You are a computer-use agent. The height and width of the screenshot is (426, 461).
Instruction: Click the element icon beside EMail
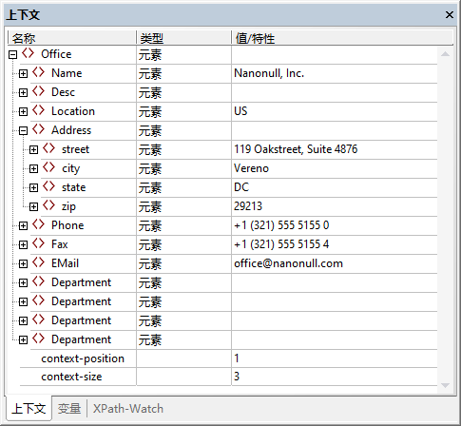pos(38,262)
